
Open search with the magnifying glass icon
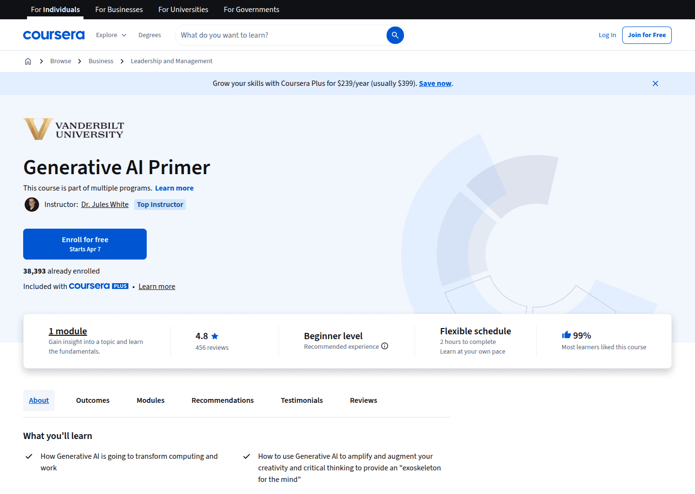395,35
